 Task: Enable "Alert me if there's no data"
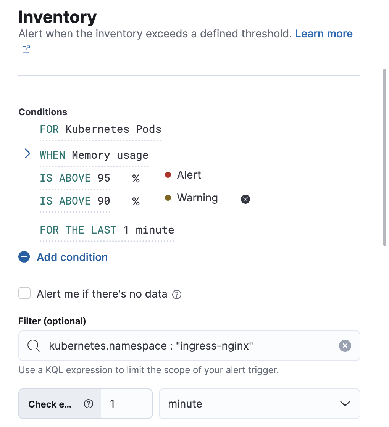click(24, 293)
